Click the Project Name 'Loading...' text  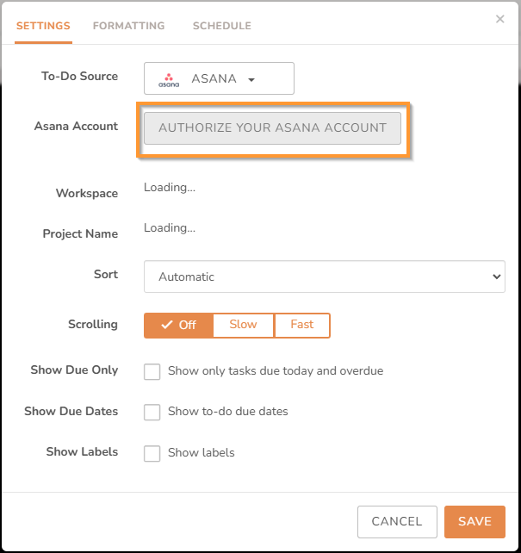170,227
